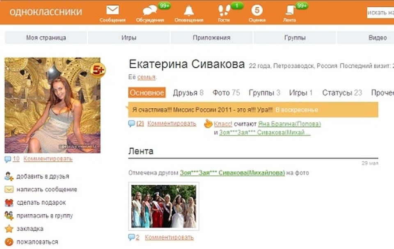
Task: Open the profile photo of Екатерина
Action: click(x=53, y=105)
